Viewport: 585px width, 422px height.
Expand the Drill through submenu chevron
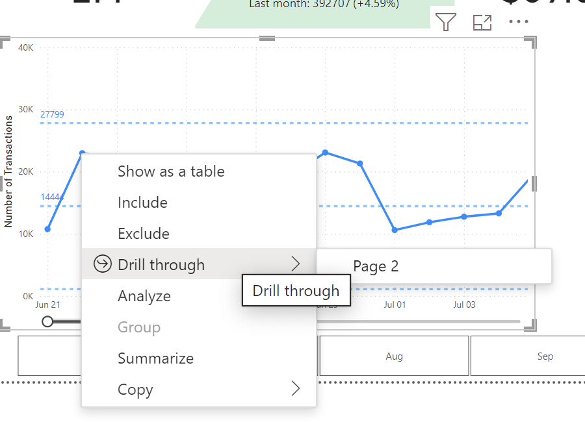296,264
